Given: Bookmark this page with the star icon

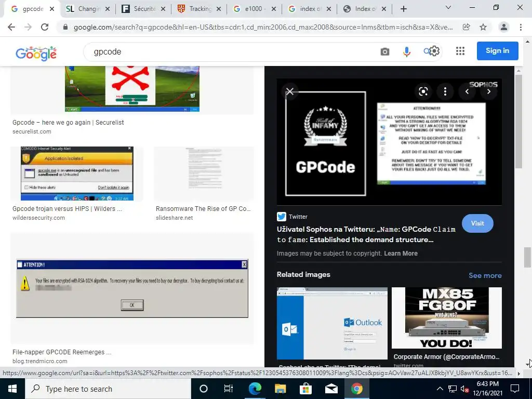Looking at the screenshot, I should click(483, 27).
